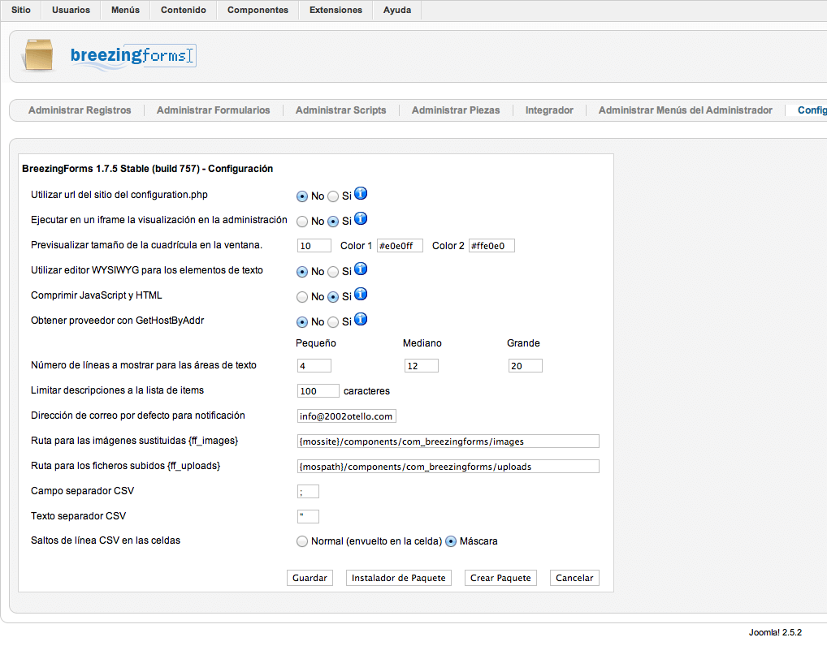Select No for Comprimir JavaScript y HTML
Screen dimensions: 827x646
tap(302, 297)
